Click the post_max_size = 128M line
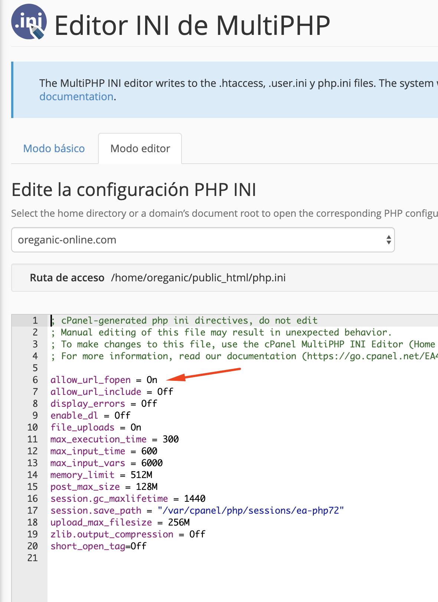This screenshot has height=602, width=438. pyautogui.click(x=104, y=487)
